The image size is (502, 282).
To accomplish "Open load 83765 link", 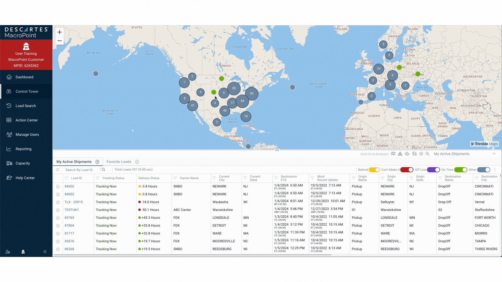I will [69, 218].
